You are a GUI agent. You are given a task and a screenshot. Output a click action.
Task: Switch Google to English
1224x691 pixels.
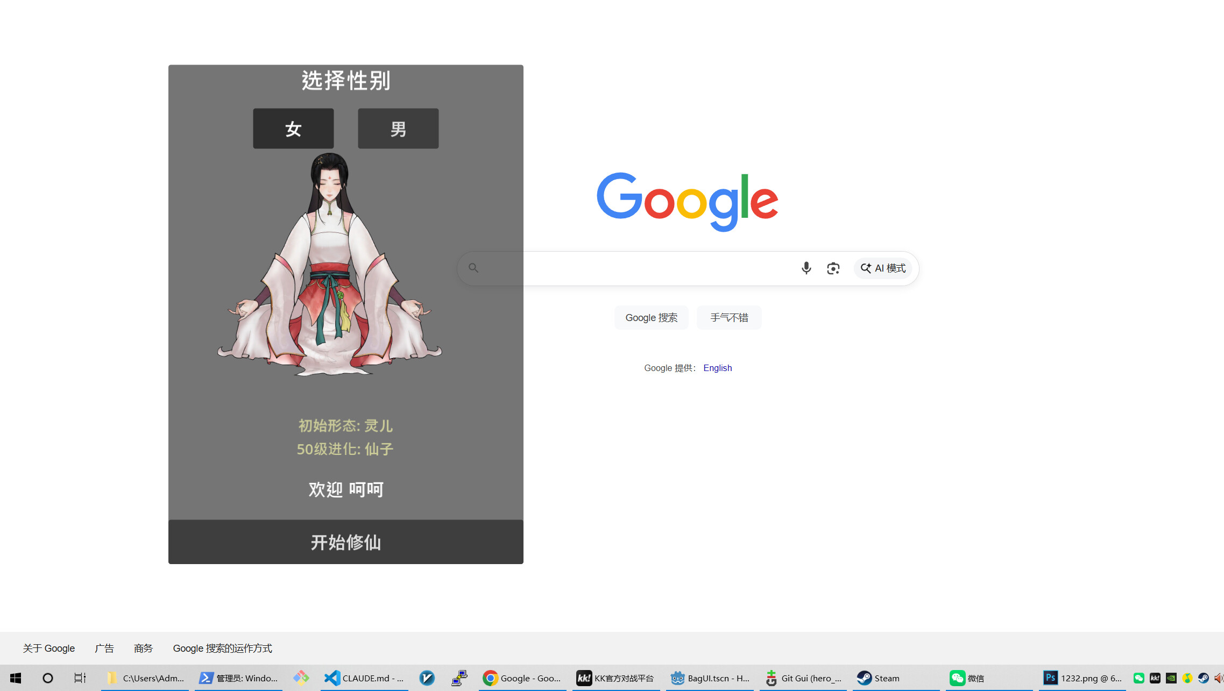(x=717, y=368)
